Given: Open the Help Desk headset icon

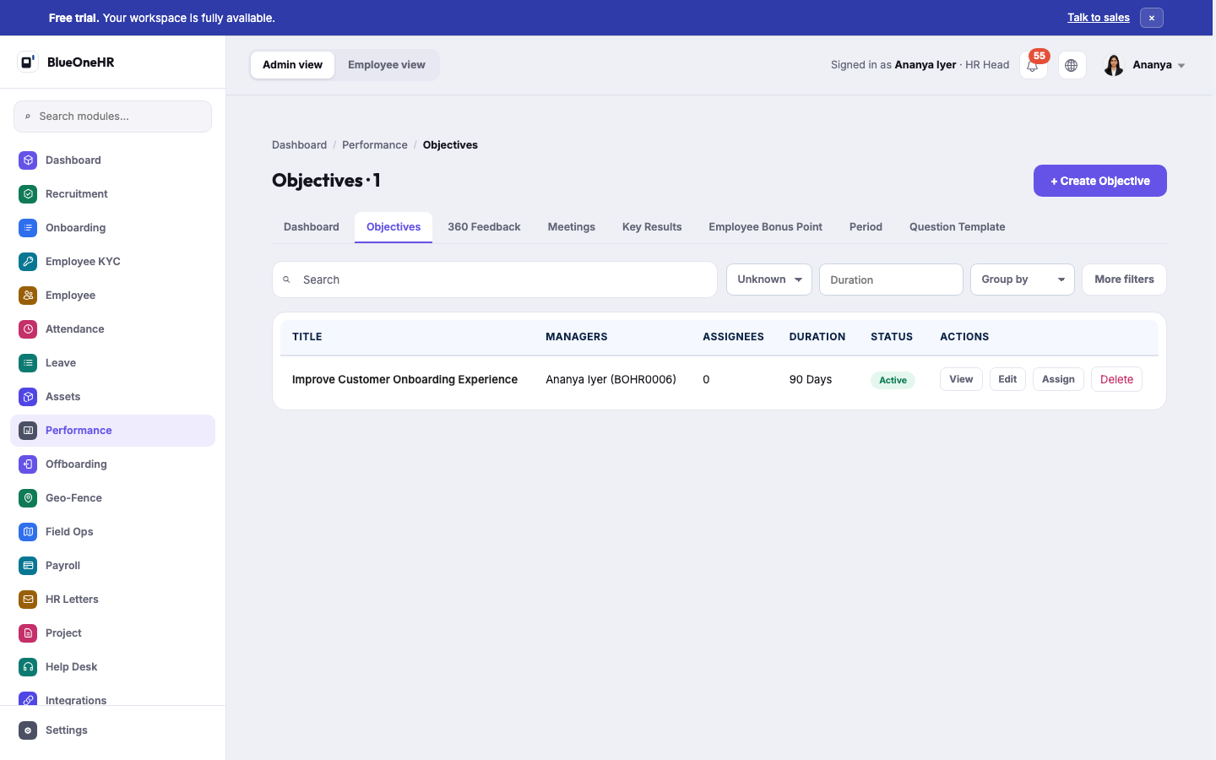Looking at the screenshot, I should (x=28, y=667).
